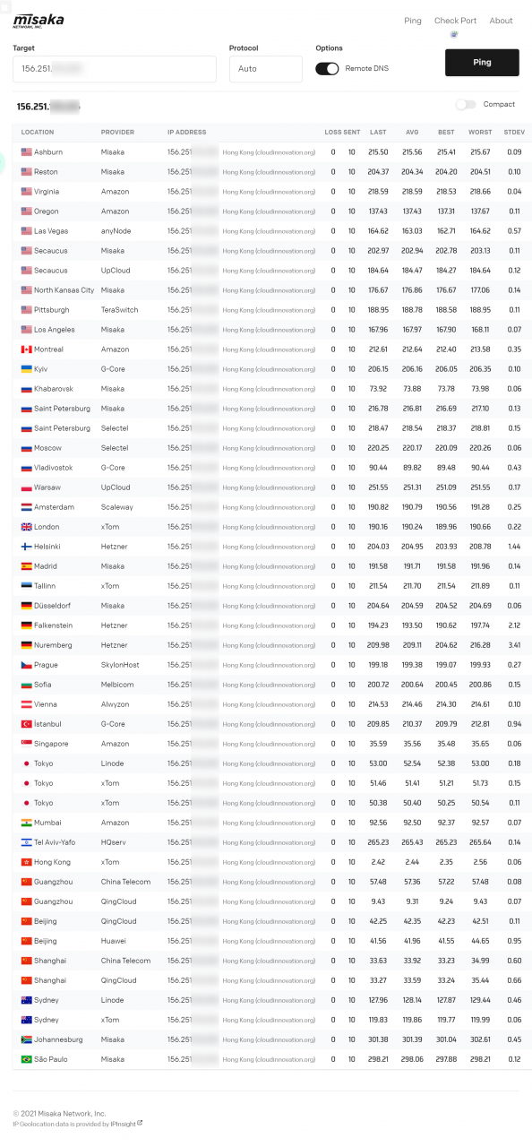
Task: Click the AVG column header
Action: (x=412, y=133)
